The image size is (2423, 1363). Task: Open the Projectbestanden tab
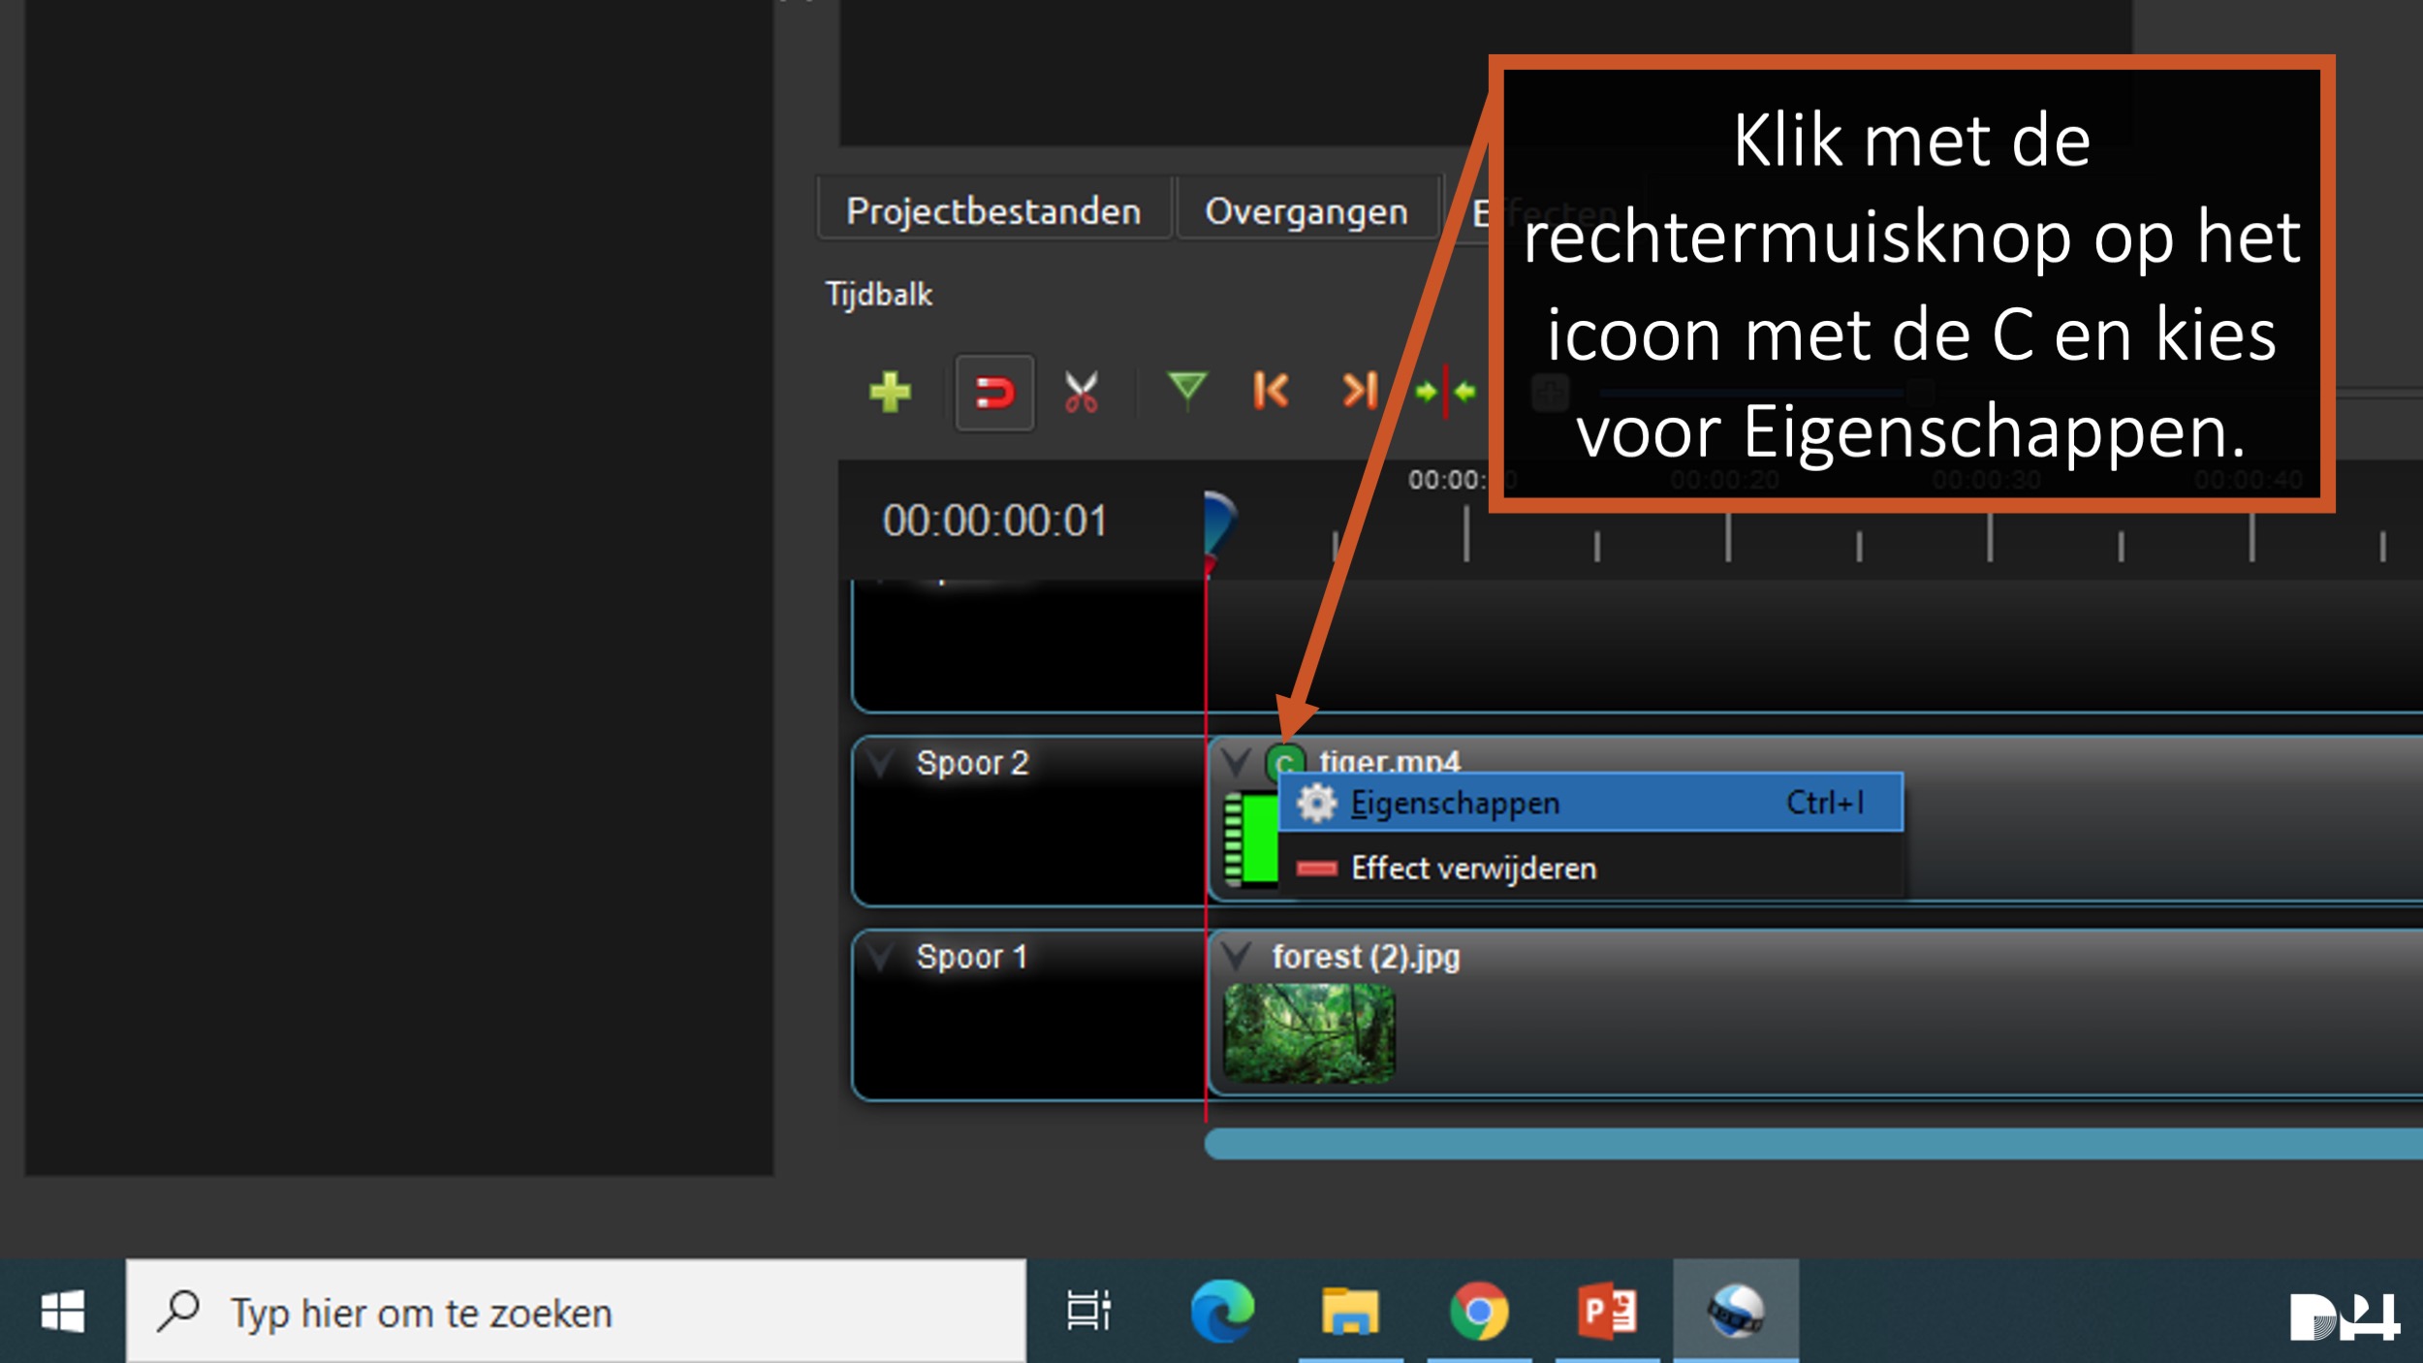coord(993,210)
